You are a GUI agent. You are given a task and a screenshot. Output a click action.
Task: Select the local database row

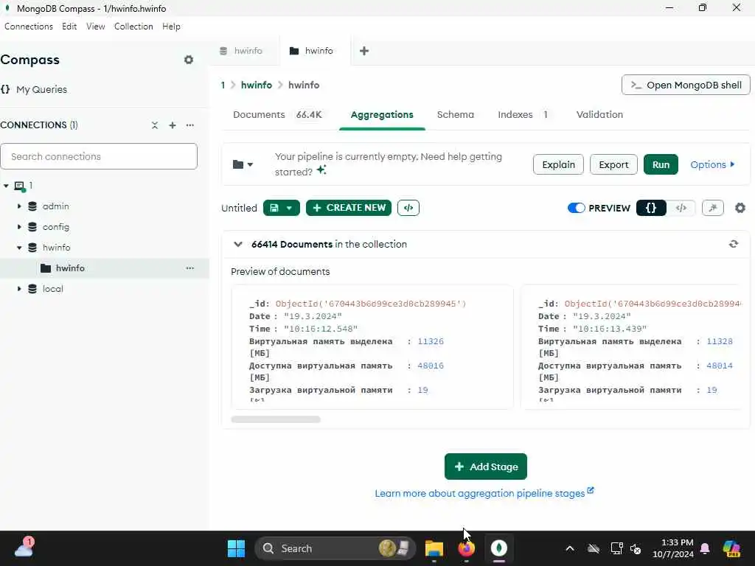[x=105, y=289]
